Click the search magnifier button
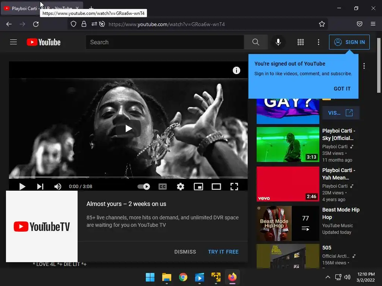This screenshot has width=382, height=286. 256,42
